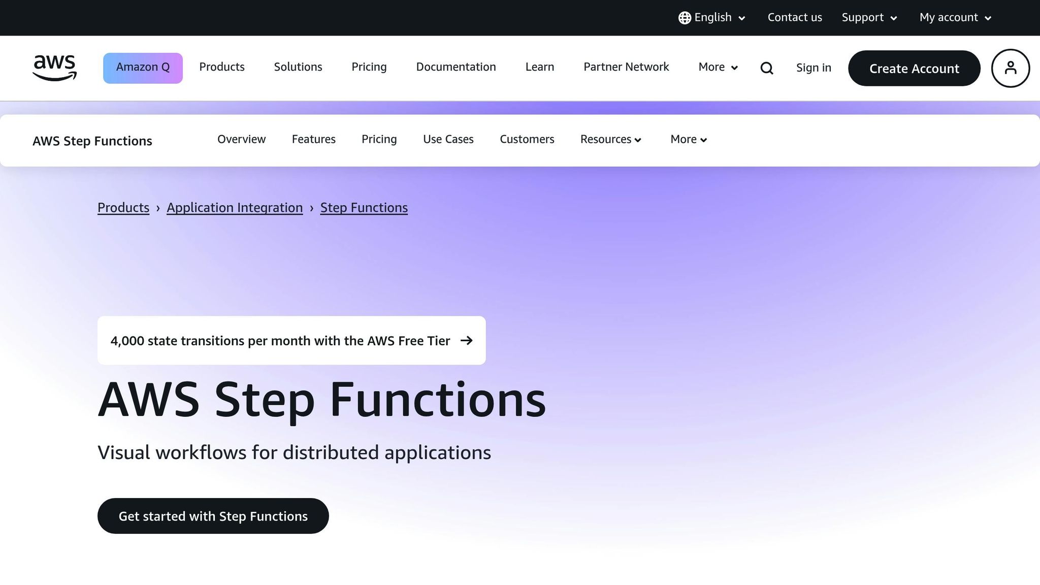Open the Free Tier state transitions banner

(291, 341)
